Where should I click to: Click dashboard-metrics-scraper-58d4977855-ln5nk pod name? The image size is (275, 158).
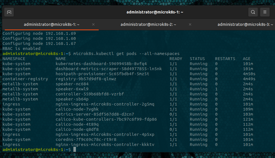tap(109, 69)
